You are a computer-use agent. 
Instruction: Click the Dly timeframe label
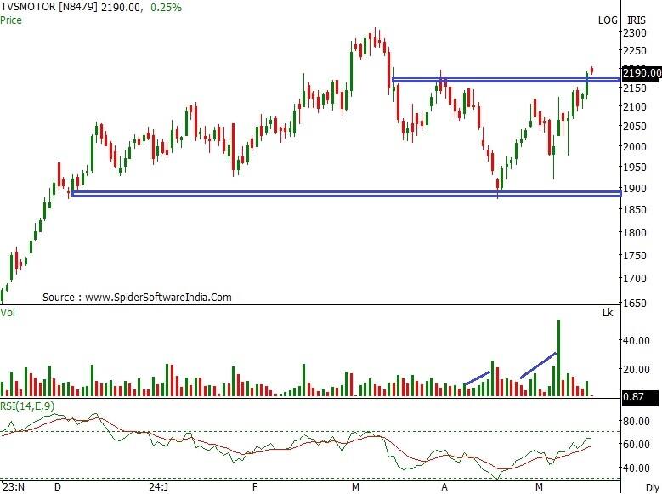click(x=652, y=487)
